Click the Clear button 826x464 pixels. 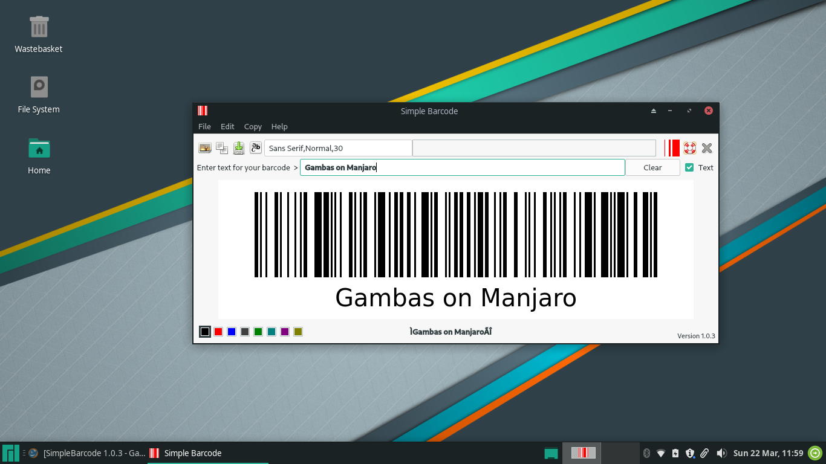tap(652, 167)
